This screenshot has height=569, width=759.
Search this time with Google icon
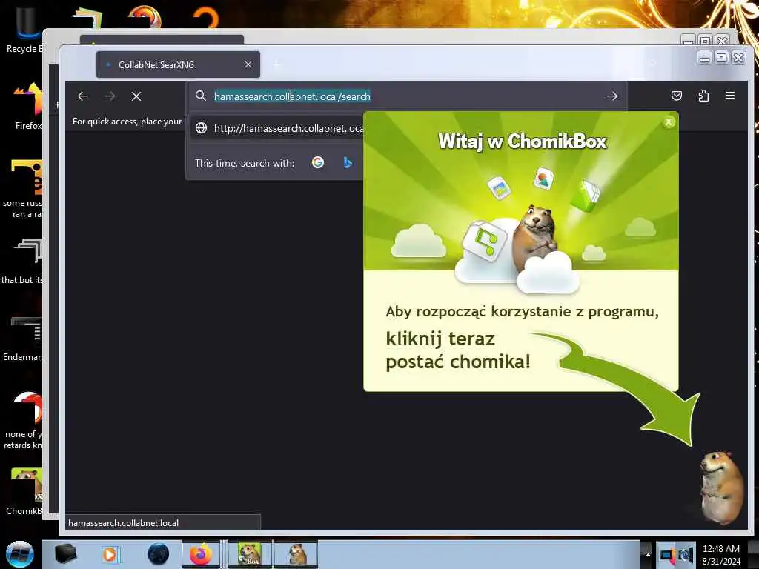317,162
